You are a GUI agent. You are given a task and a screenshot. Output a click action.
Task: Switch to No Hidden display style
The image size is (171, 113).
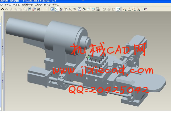(x=113, y=9)
